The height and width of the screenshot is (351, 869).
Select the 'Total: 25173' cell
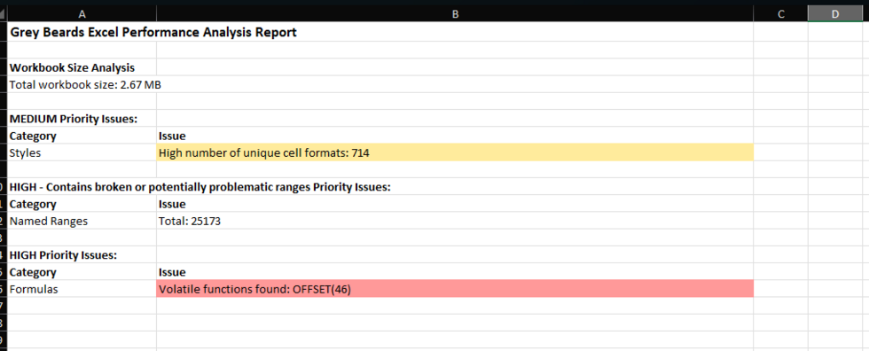click(454, 221)
